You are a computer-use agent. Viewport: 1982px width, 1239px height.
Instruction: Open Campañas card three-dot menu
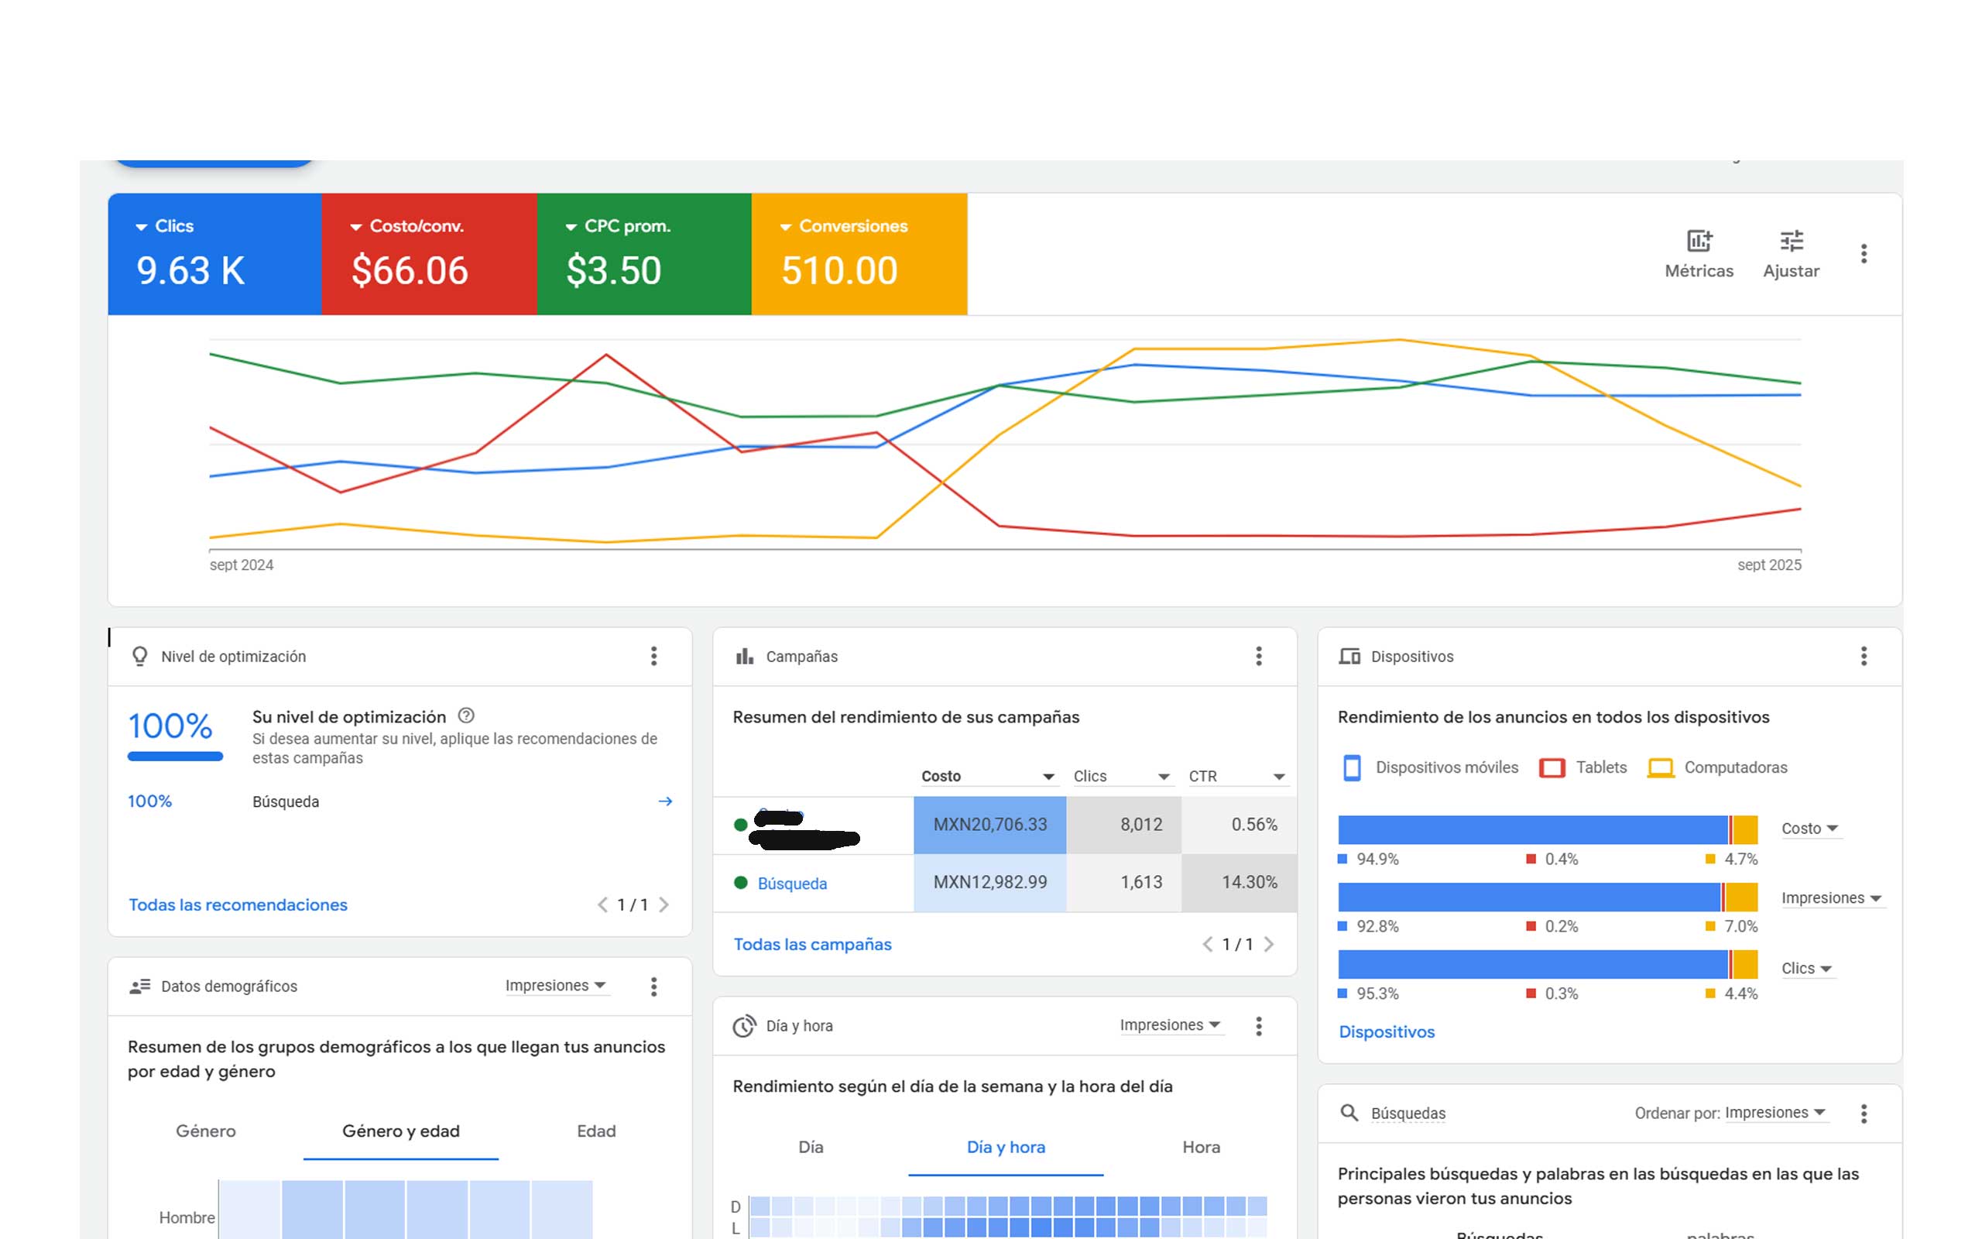pyautogui.click(x=1258, y=657)
